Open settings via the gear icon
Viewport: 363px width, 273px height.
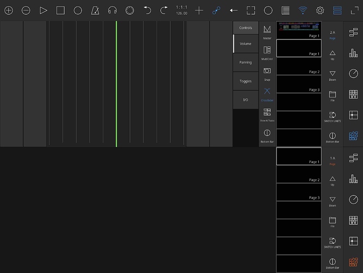[x=320, y=10]
